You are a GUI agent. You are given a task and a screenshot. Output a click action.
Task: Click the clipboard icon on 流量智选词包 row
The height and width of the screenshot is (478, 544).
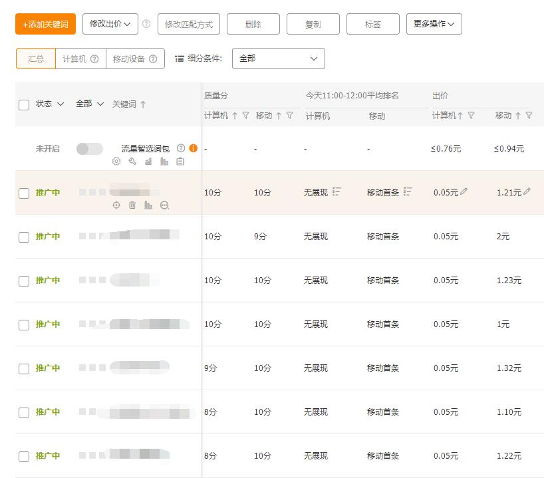pos(180,162)
